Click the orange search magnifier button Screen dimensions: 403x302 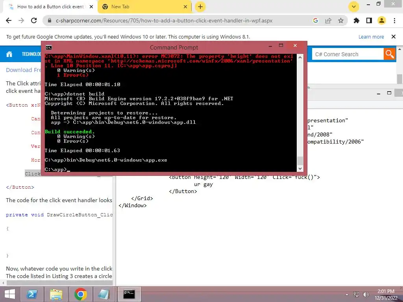click(390, 54)
